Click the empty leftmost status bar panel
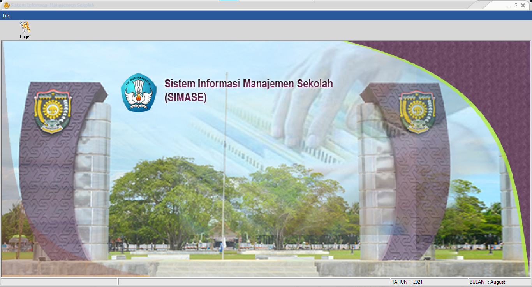This screenshot has height=287, width=532. pyautogui.click(x=59, y=282)
